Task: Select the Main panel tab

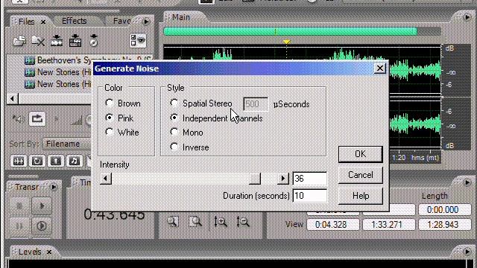Action: [x=180, y=17]
